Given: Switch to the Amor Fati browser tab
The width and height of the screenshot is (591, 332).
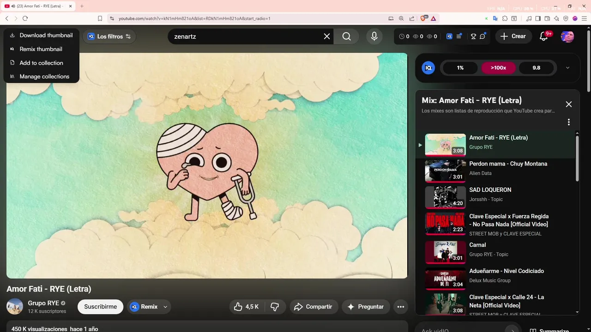Looking at the screenshot, I should tap(37, 6).
